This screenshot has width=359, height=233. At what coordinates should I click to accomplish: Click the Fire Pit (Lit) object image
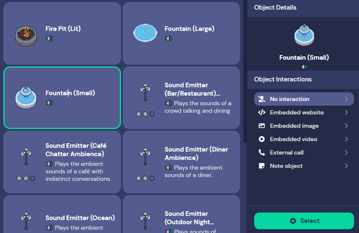pos(26,36)
